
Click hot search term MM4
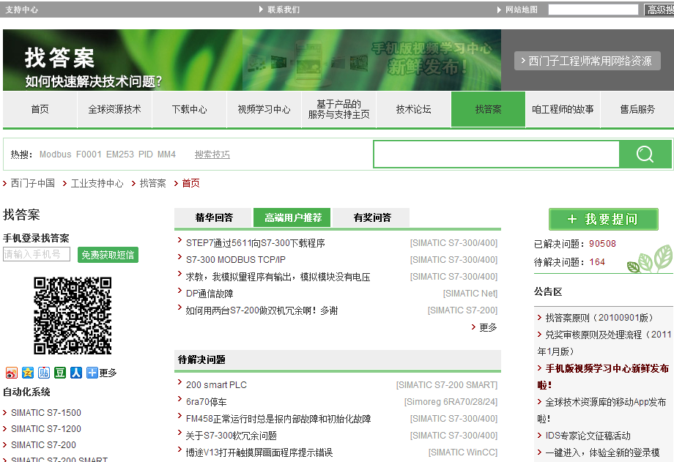point(167,154)
